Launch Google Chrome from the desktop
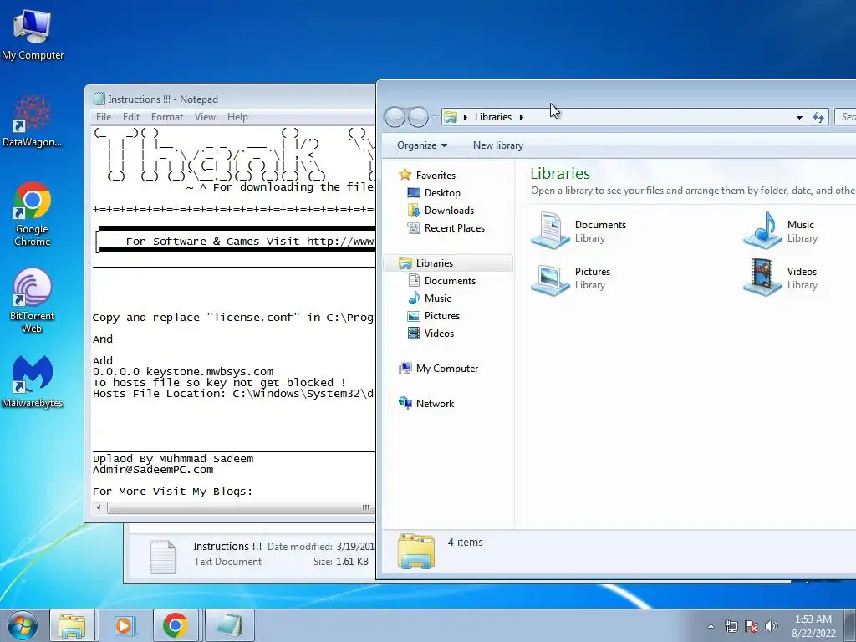 click(x=33, y=215)
